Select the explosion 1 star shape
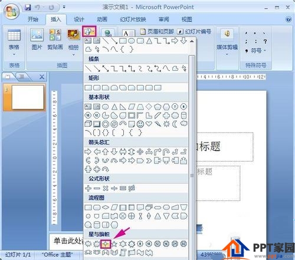This screenshot has width=295, height=260. [x=88, y=244]
